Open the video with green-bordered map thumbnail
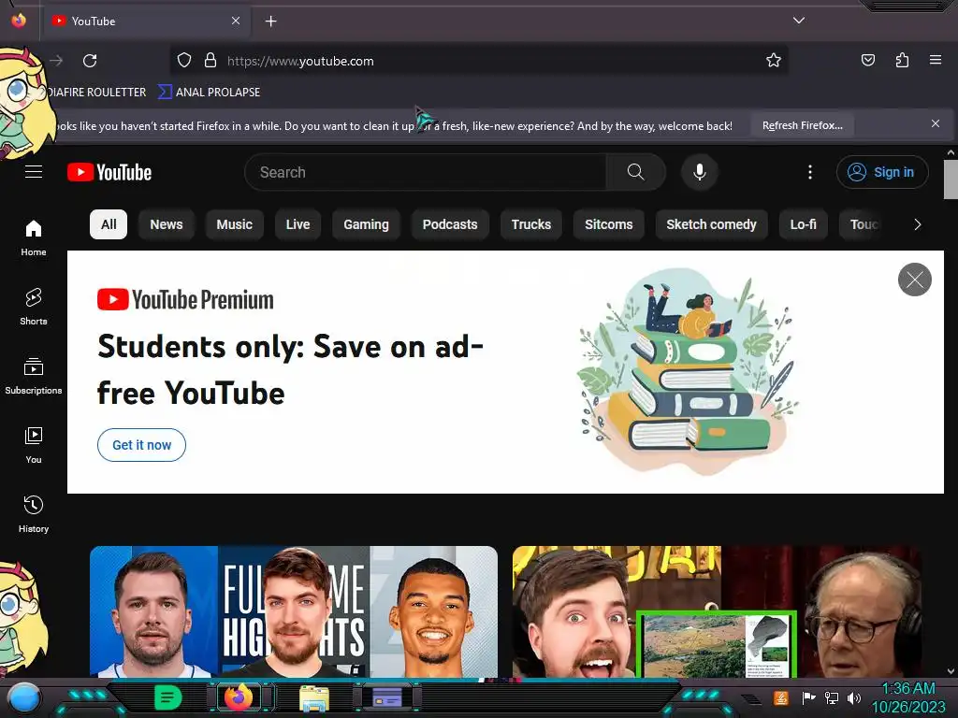 (x=718, y=611)
